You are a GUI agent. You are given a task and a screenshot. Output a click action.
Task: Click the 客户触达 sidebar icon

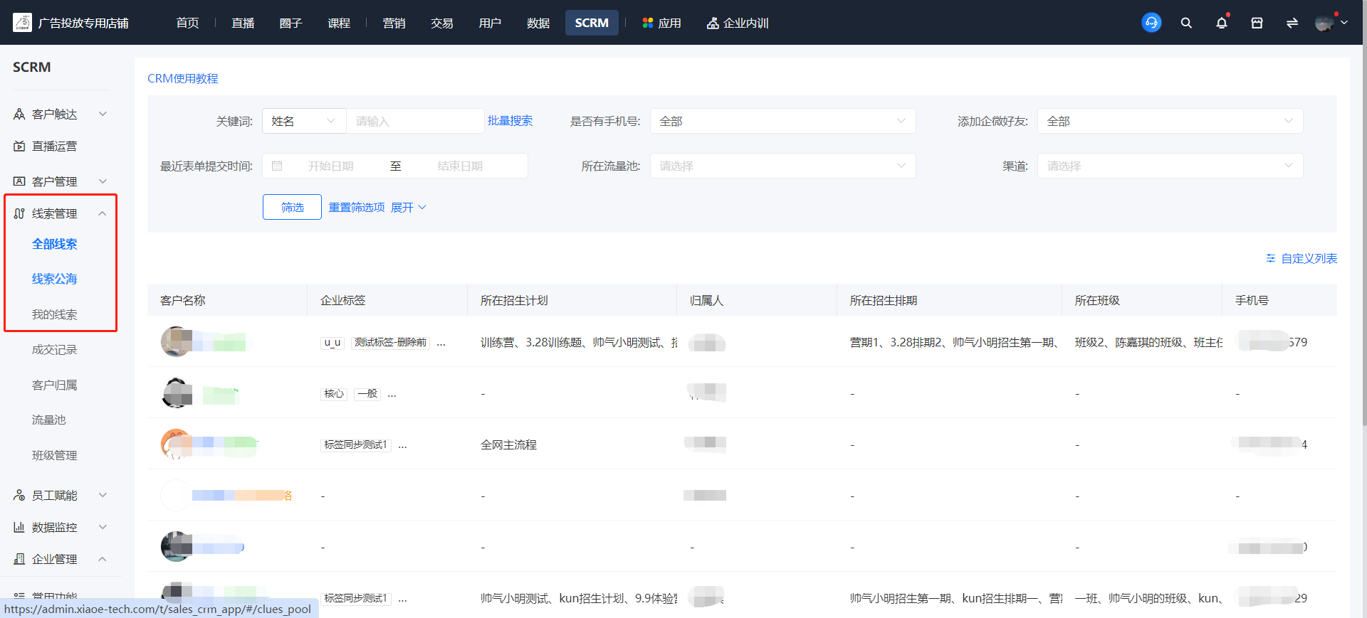[x=19, y=114]
